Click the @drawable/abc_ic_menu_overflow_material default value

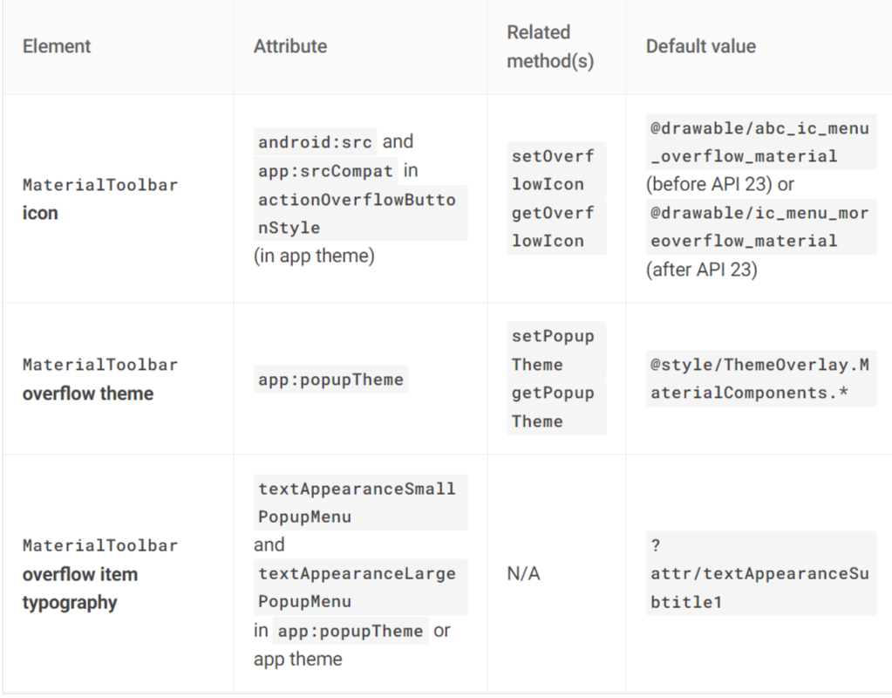(759, 142)
